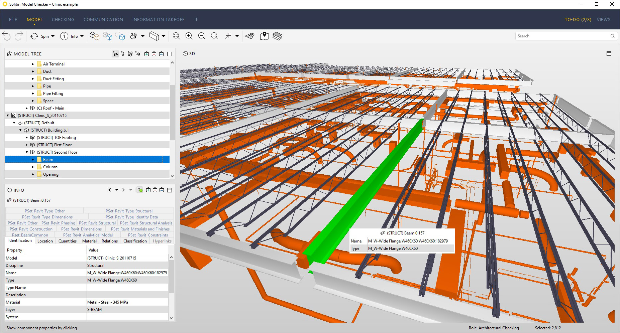The width and height of the screenshot is (620, 333).
Task: Expand the (STRUCT) First Floor node
Action: click(27, 145)
